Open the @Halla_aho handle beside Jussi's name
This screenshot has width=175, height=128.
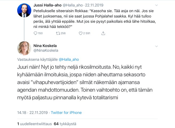pos(74,5)
